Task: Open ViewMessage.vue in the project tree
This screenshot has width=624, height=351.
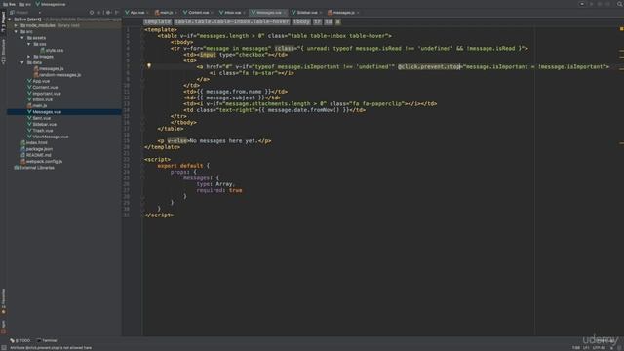Action: click(48, 136)
